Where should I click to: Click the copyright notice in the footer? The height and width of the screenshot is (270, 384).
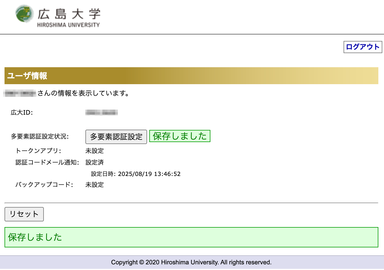(192, 262)
